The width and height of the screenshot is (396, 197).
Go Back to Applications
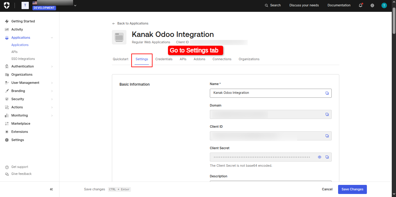click(130, 23)
